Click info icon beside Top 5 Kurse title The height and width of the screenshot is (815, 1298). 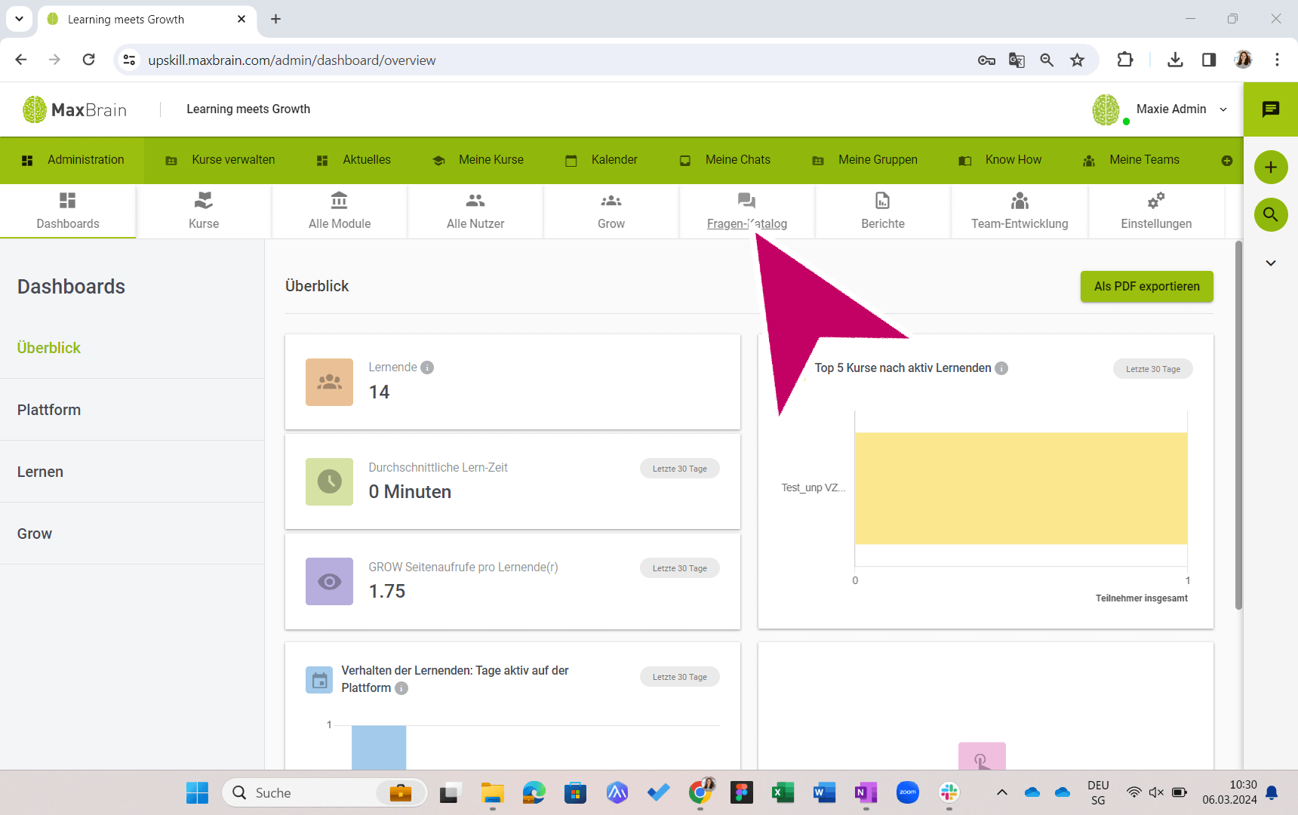pos(1001,368)
